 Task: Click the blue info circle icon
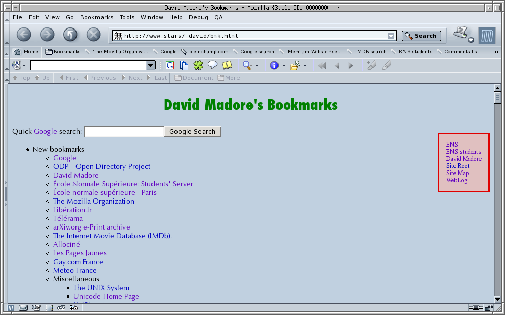coord(274,65)
